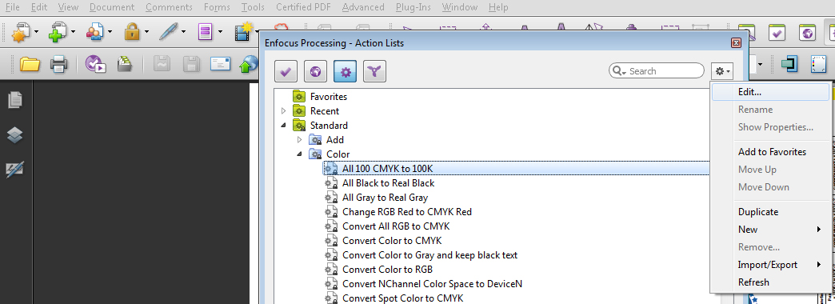
Task: Open the Collaborate people icon
Action: coord(95,32)
